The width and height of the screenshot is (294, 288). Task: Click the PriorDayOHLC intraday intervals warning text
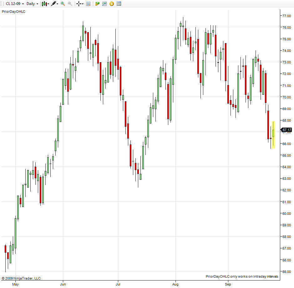tap(242, 276)
